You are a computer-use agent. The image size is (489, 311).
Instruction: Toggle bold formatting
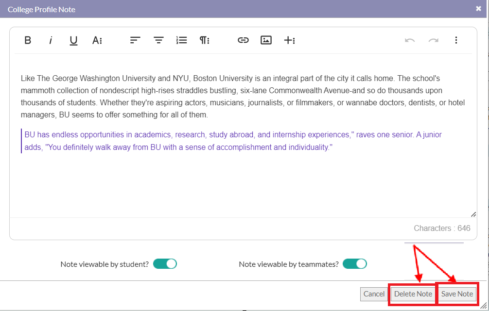click(28, 40)
